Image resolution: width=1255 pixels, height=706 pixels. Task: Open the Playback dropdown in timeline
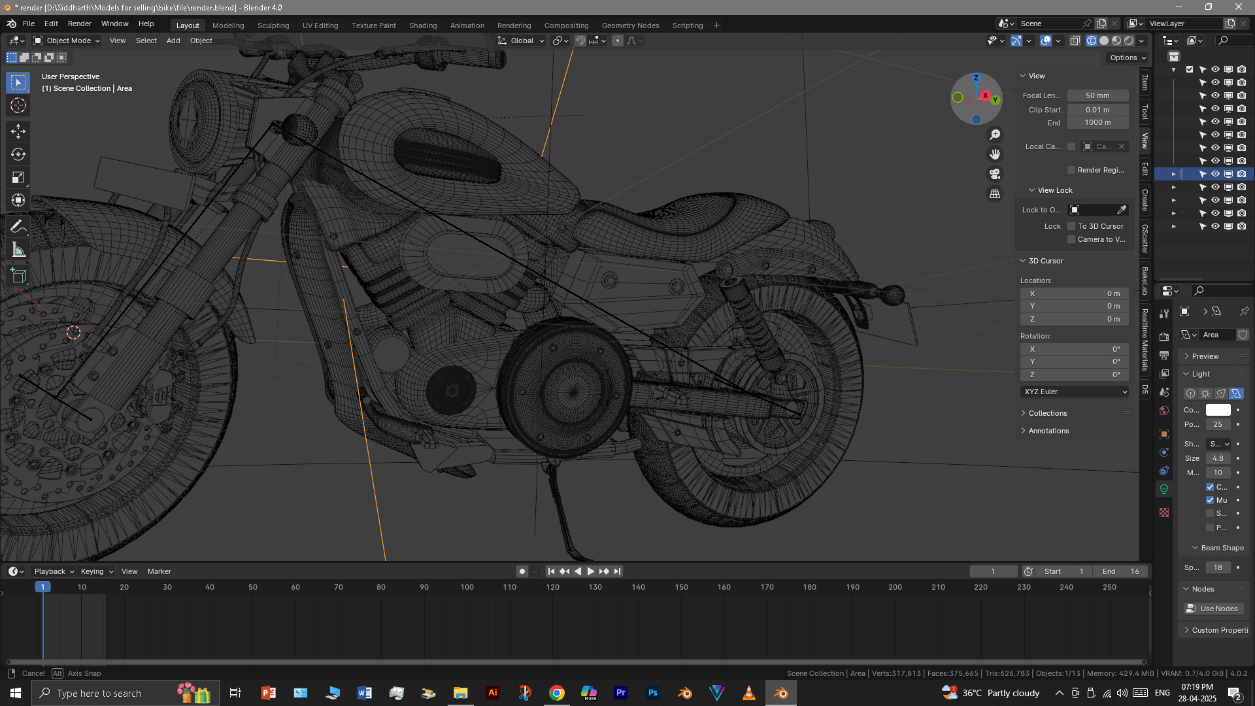pyautogui.click(x=54, y=571)
